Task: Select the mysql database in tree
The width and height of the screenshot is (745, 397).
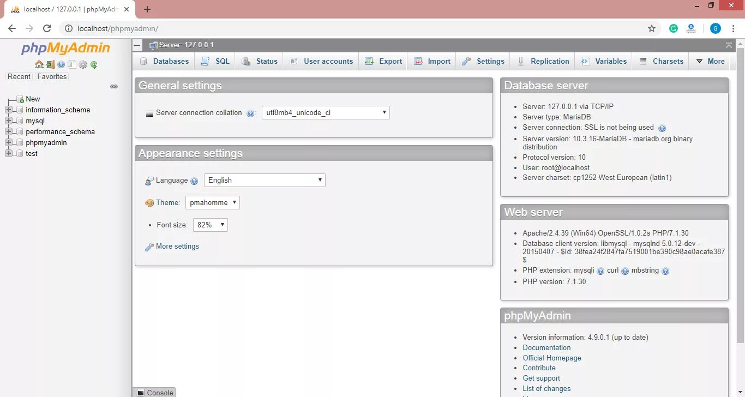Action: pos(35,121)
